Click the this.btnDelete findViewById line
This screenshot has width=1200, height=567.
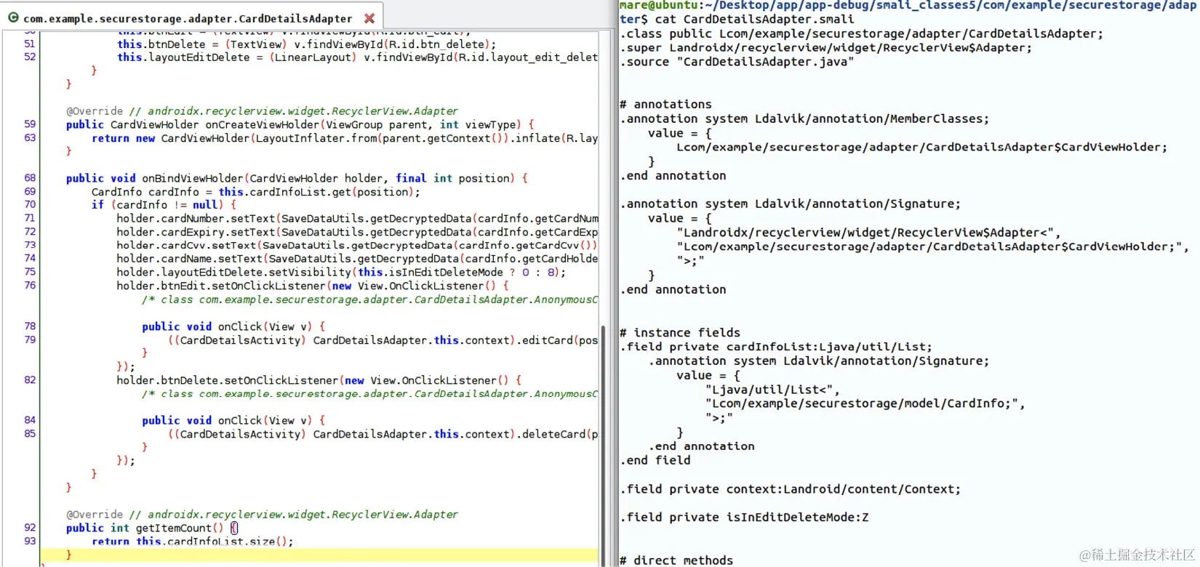tap(307, 44)
